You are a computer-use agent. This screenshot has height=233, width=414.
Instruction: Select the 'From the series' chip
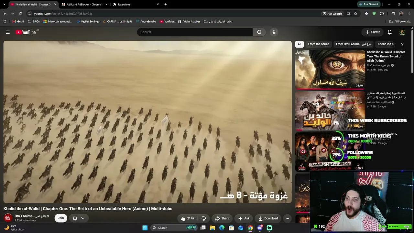click(x=319, y=44)
